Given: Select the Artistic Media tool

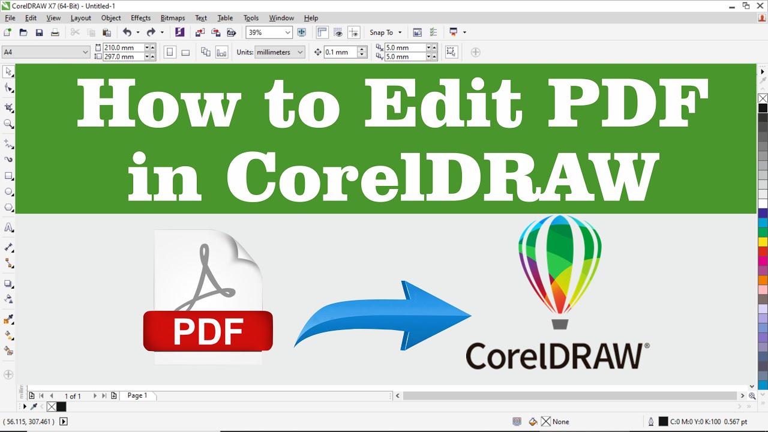Looking at the screenshot, I should pyautogui.click(x=8, y=160).
